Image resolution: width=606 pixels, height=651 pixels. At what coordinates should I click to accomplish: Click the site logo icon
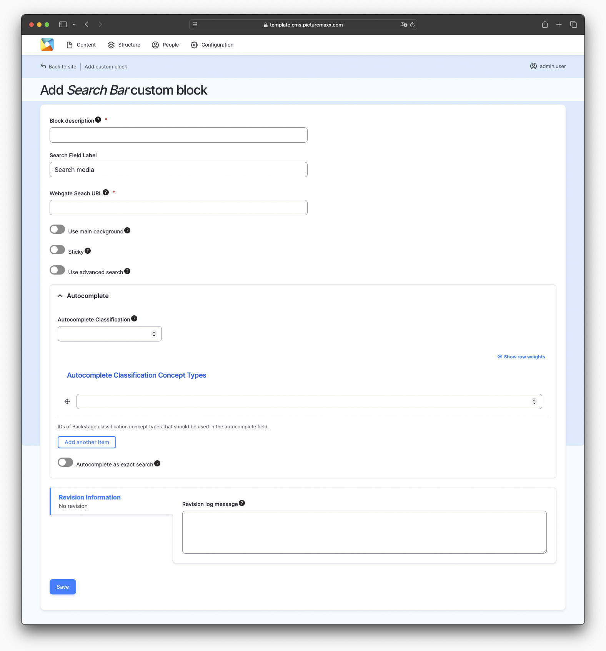pos(47,45)
